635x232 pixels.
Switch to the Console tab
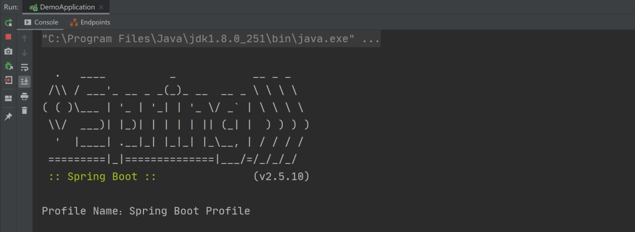pos(41,22)
